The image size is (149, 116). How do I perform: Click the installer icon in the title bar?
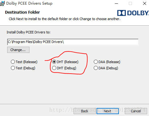click(2, 3)
